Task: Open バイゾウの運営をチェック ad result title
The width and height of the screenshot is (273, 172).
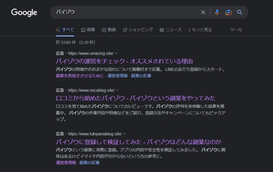Action: 124,61
